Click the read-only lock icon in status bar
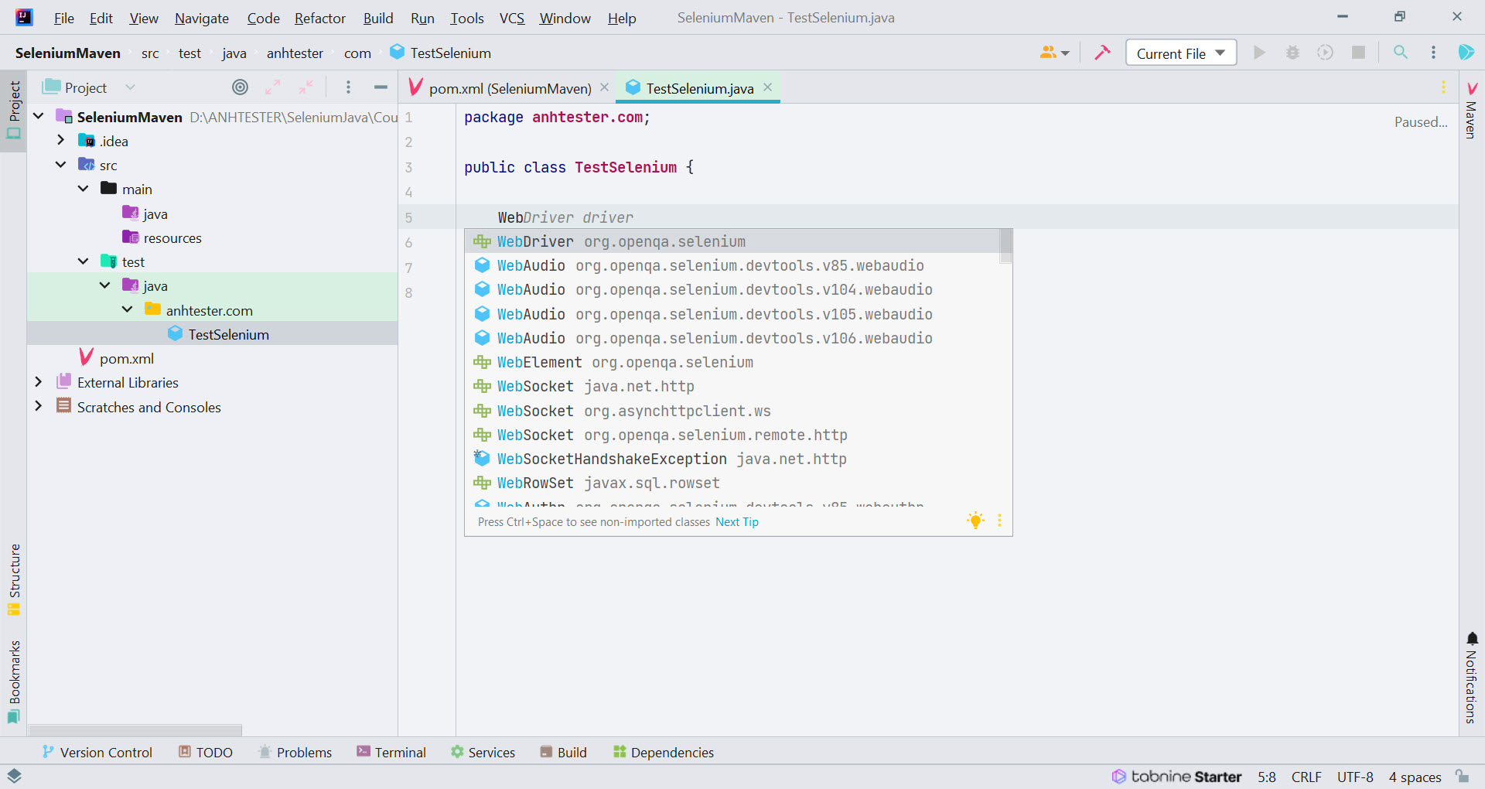Viewport: 1485px width, 789px height. tap(1462, 776)
